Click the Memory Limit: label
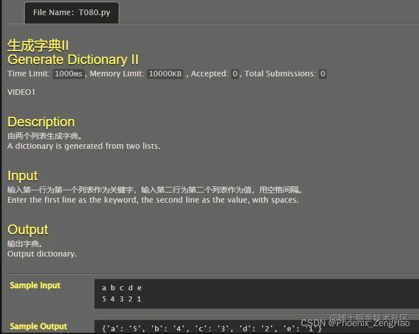 (117, 74)
